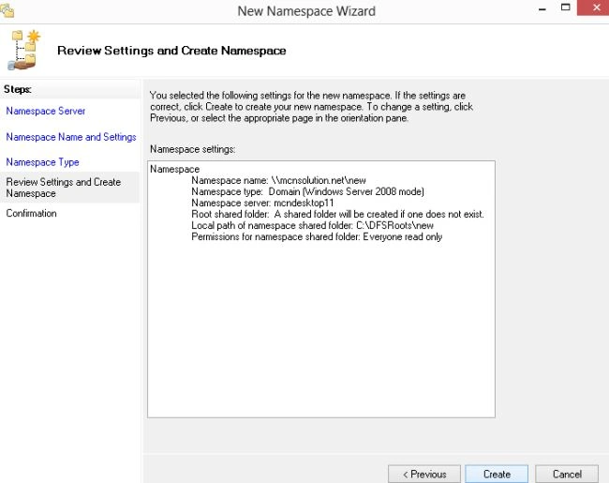
Task: Click the 'Permissions for namespace shared folder' line
Action: click(x=317, y=236)
